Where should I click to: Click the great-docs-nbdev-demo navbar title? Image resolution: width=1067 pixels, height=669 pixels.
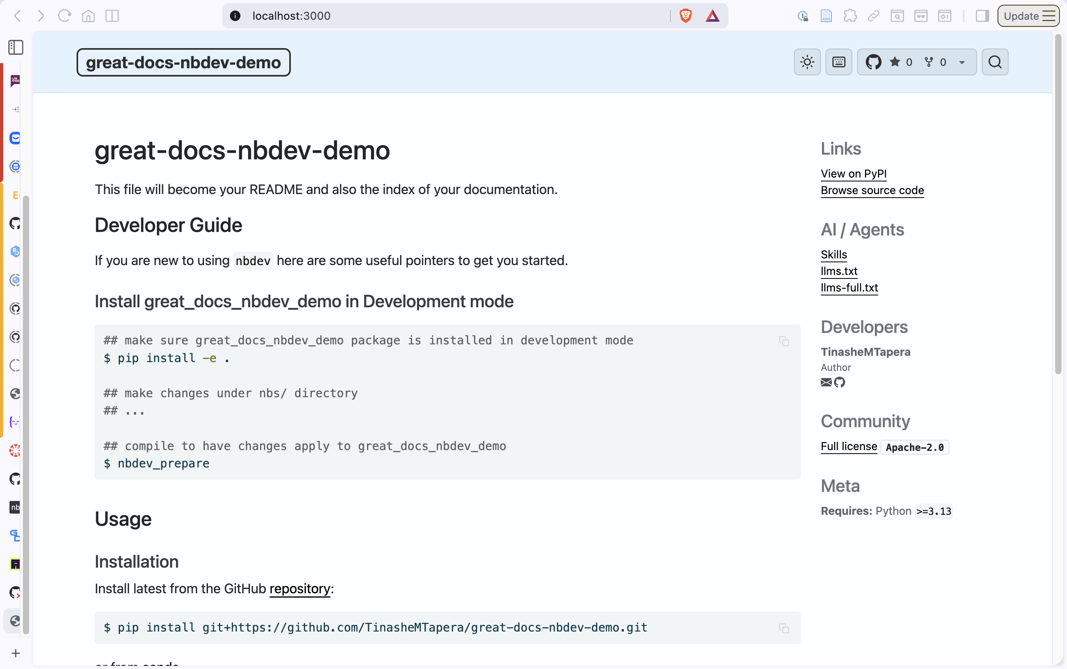(183, 62)
